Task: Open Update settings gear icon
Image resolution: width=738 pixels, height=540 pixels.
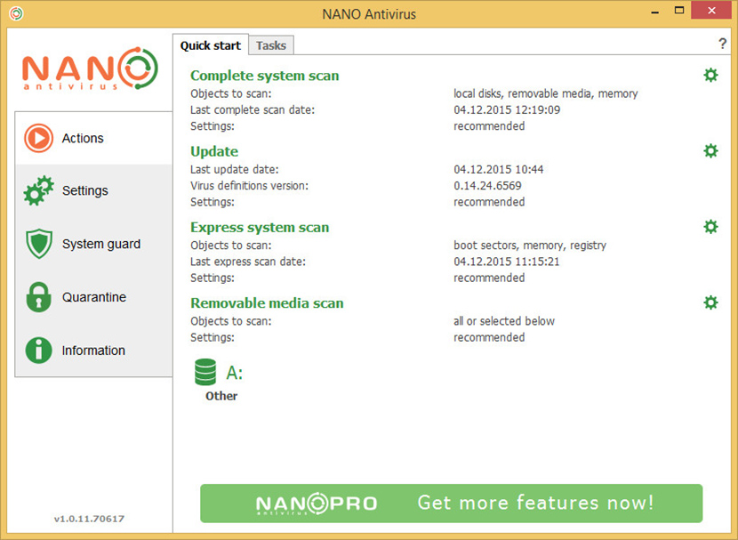Action: click(x=710, y=151)
